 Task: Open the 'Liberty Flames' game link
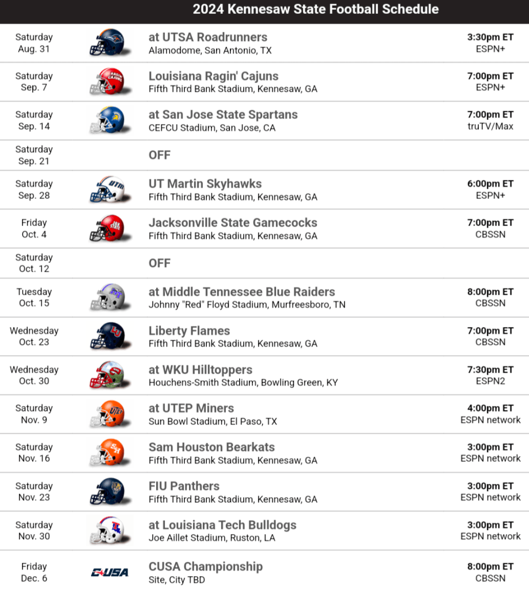coord(189,330)
